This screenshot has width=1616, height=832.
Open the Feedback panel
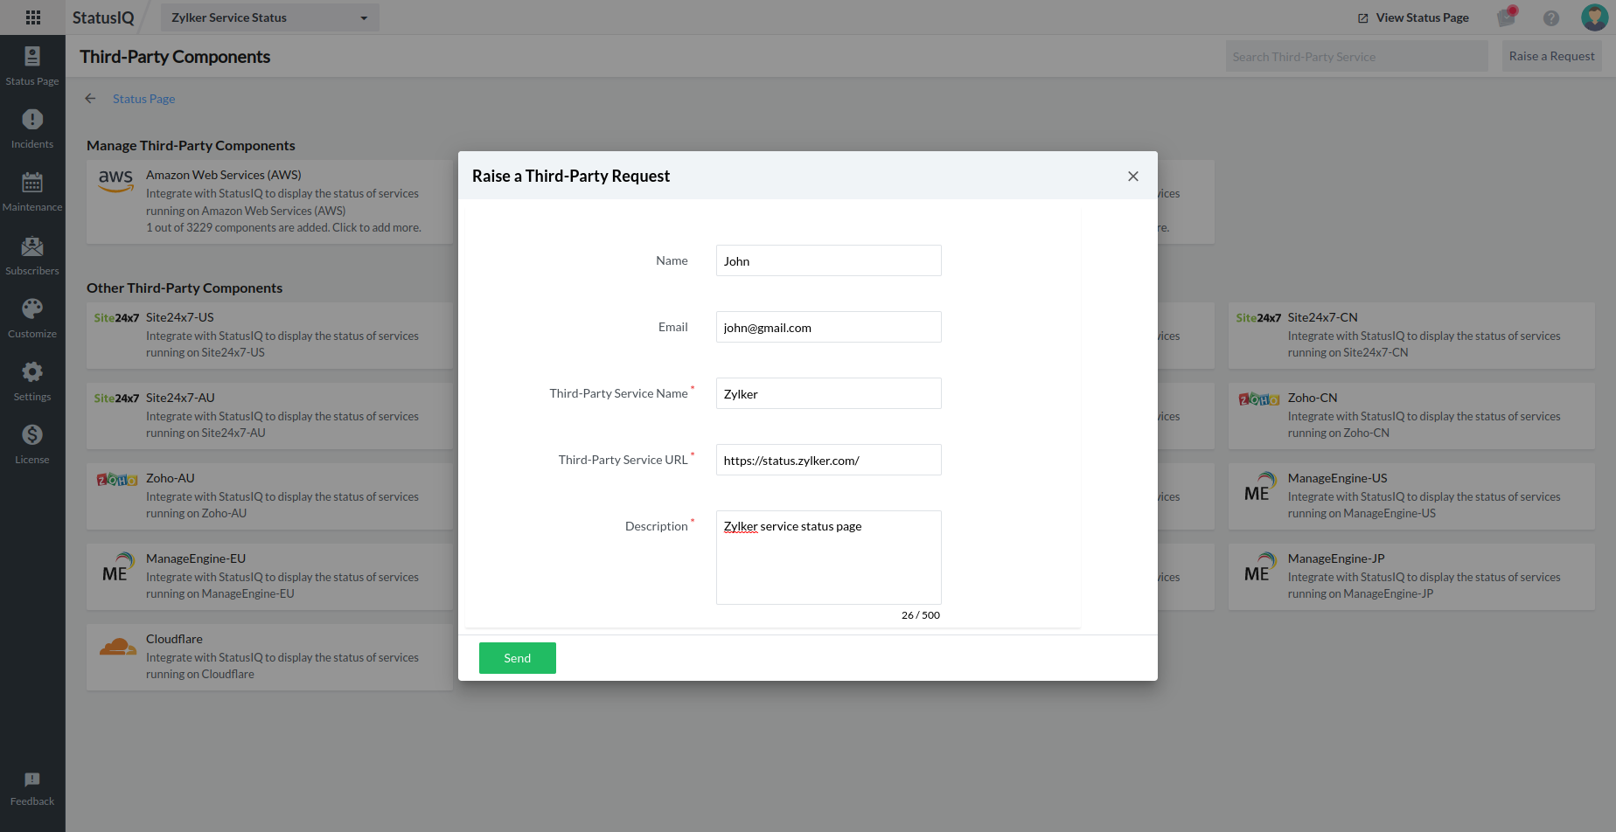click(32, 785)
